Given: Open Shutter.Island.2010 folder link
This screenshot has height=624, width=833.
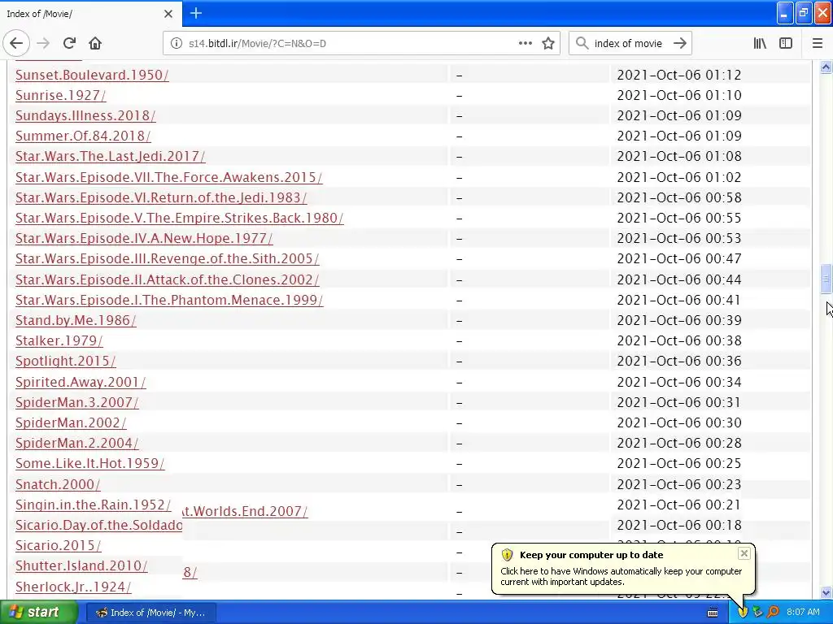Looking at the screenshot, I should [81, 565].
